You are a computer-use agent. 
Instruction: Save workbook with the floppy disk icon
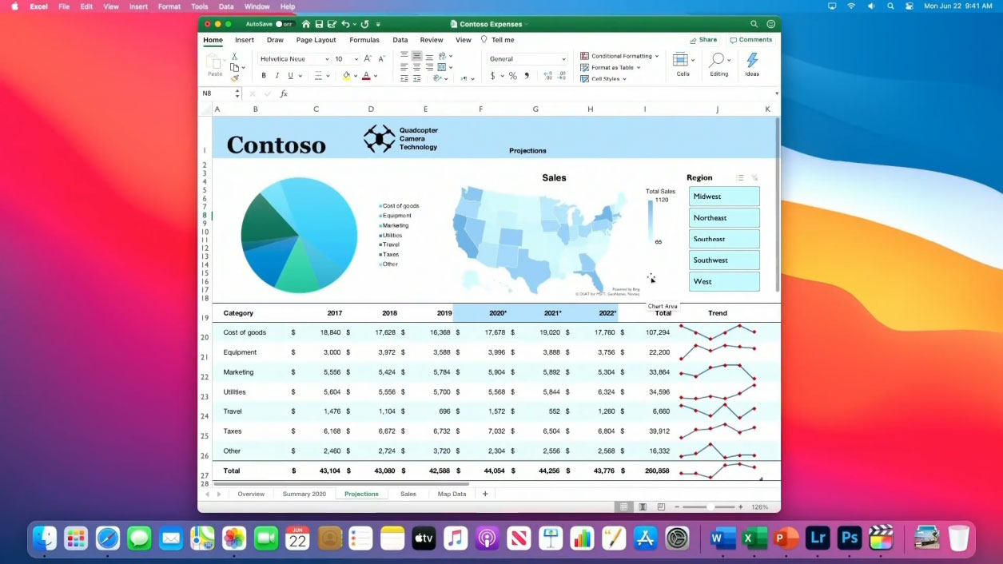point(319,24)
